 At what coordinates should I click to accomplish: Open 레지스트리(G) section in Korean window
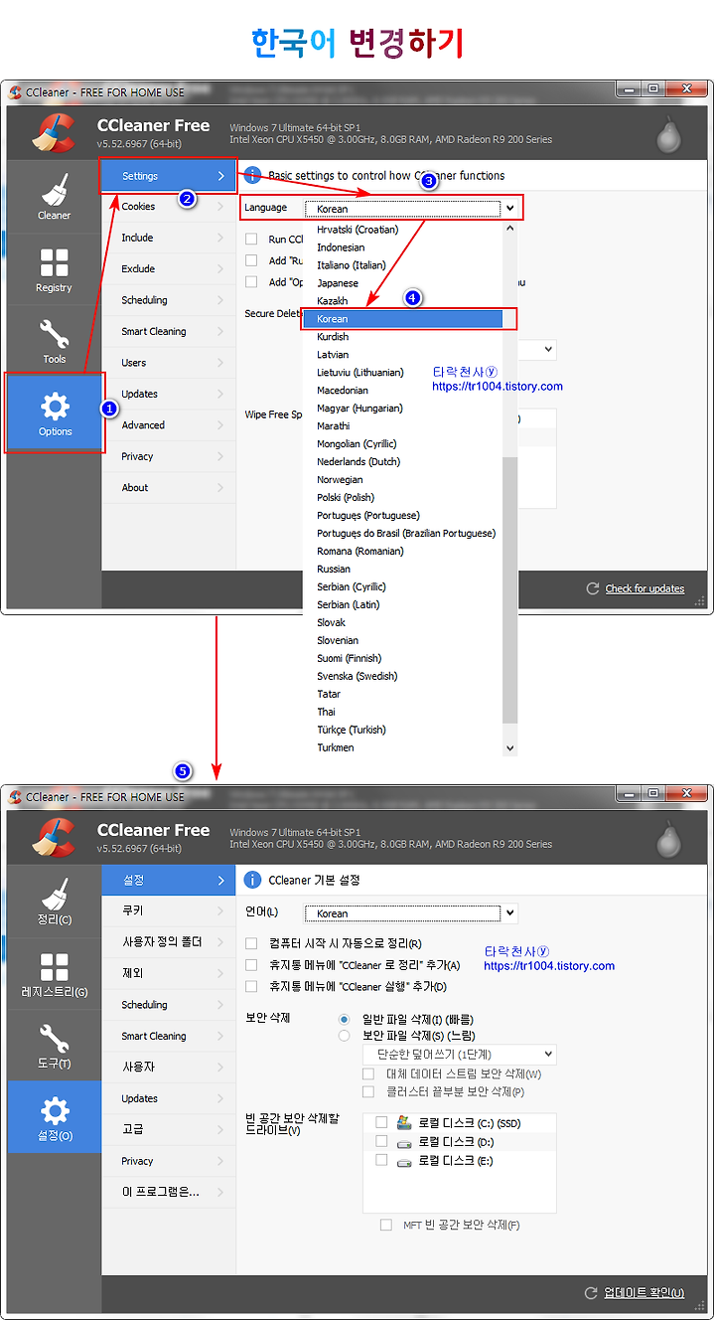pos(54,973)
